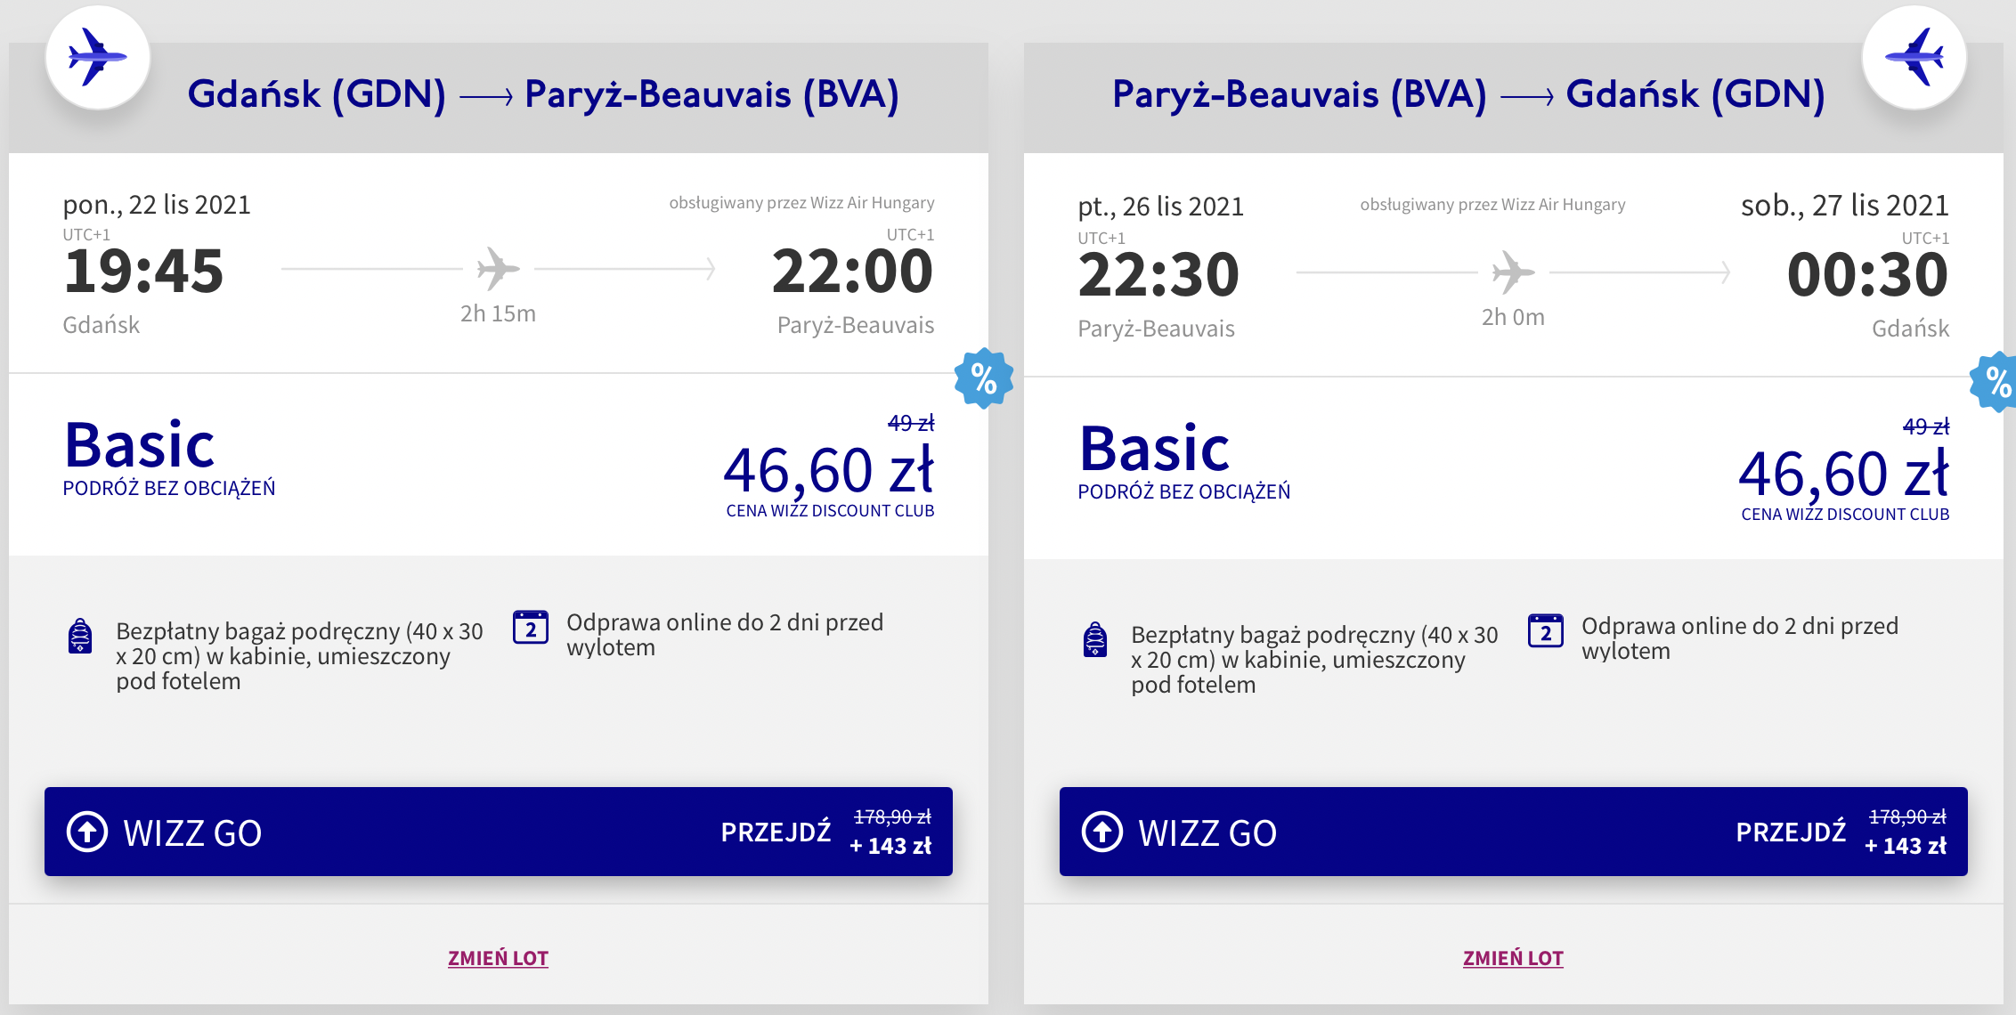The height and width of the screenshot is (1015, 2016).
Task: Click the discount percent badge on return card
Action: point(1996,382)
